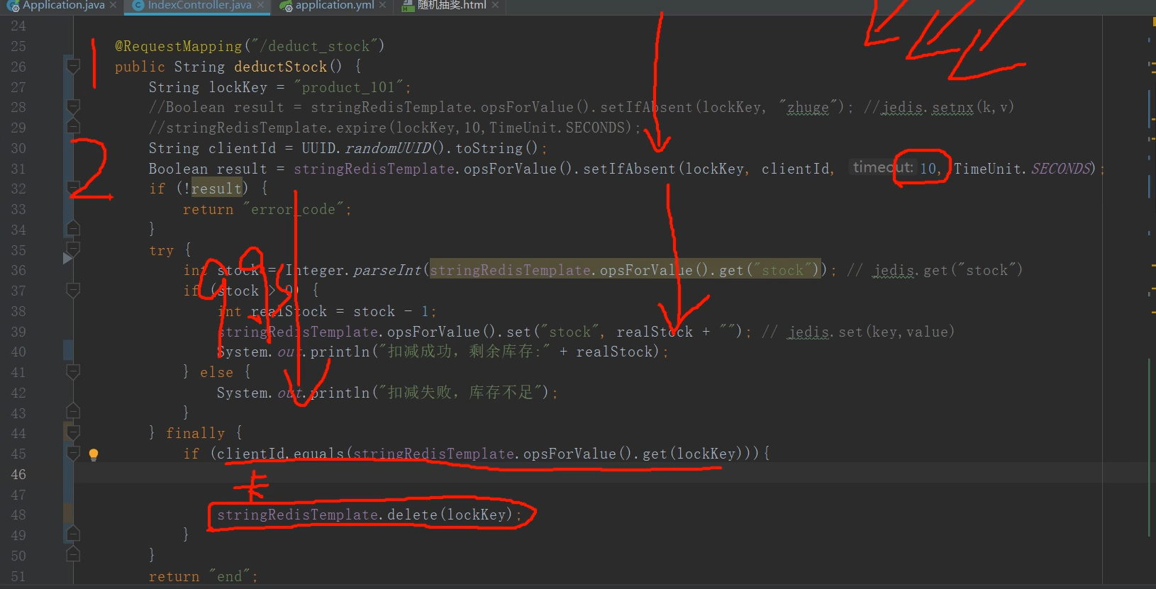This screenshot has height=589, width=1156.
Task: Click the Java class icon on the IndexController.java tab
Action: point(138,6)
